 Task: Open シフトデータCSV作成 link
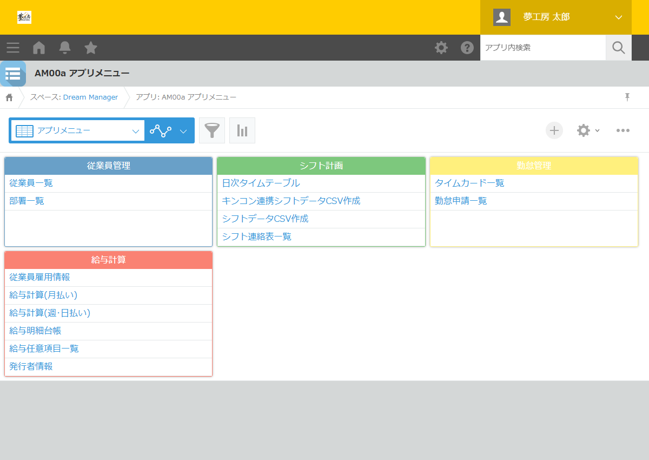click(265, 219)
